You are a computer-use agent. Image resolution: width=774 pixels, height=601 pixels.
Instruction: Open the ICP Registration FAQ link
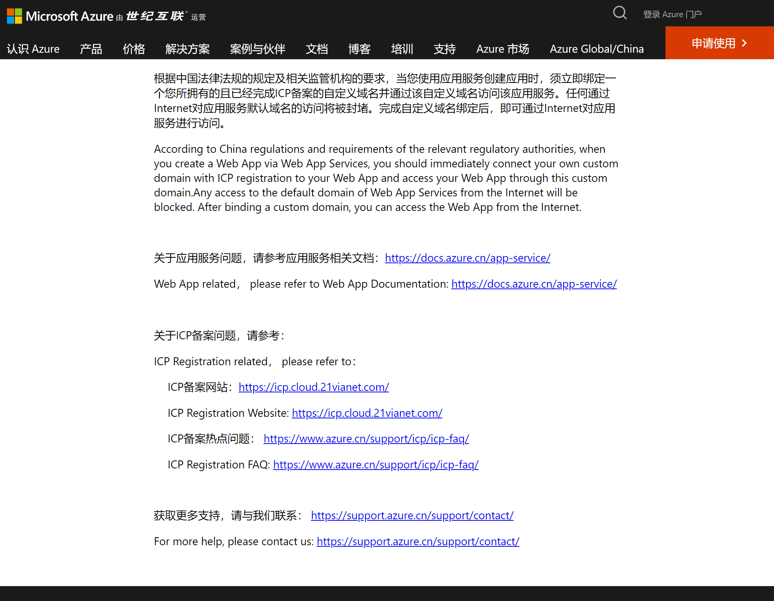[376, 465]
